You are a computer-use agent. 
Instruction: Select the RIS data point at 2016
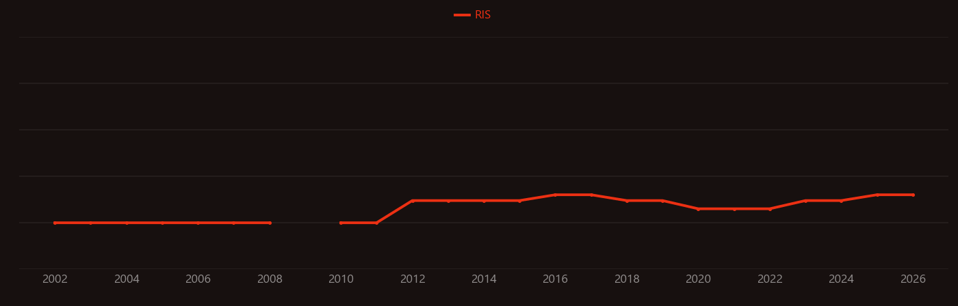(556, 195)
